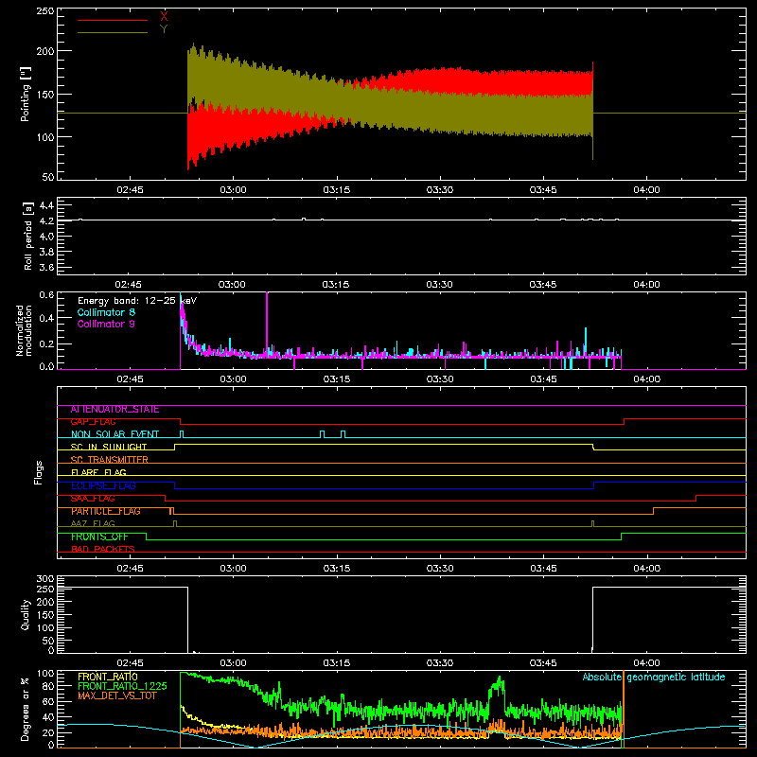The width and height of the screenshot is (757, 757).
Task: Click the 02:45 time label under Flags plot
Action: 130,569
